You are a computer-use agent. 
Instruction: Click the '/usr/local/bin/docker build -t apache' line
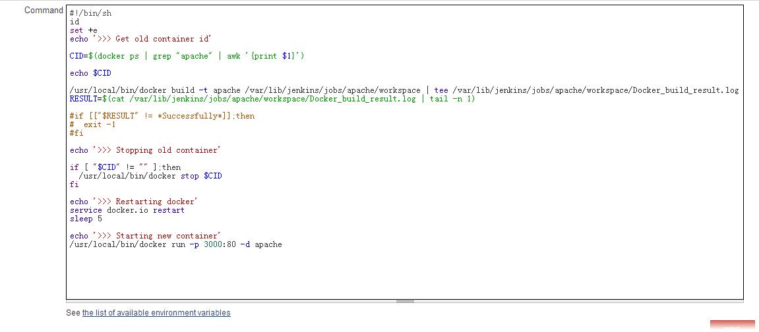(404, 90)
